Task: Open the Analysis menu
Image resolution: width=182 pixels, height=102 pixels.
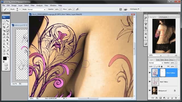Action: tap(40, 5)
